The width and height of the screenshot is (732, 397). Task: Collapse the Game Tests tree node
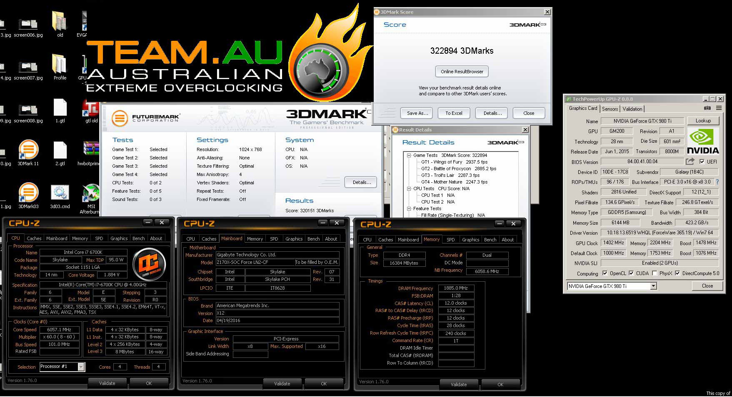pos(409,155)
